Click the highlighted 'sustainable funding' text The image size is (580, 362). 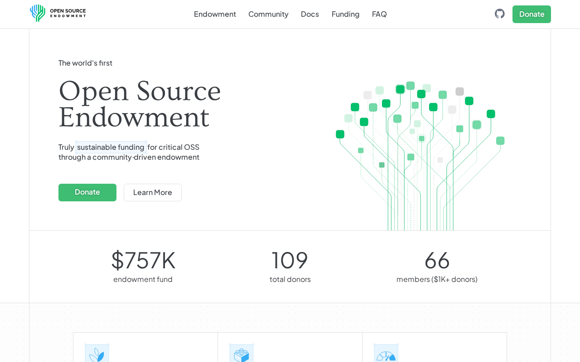(111, 147)
